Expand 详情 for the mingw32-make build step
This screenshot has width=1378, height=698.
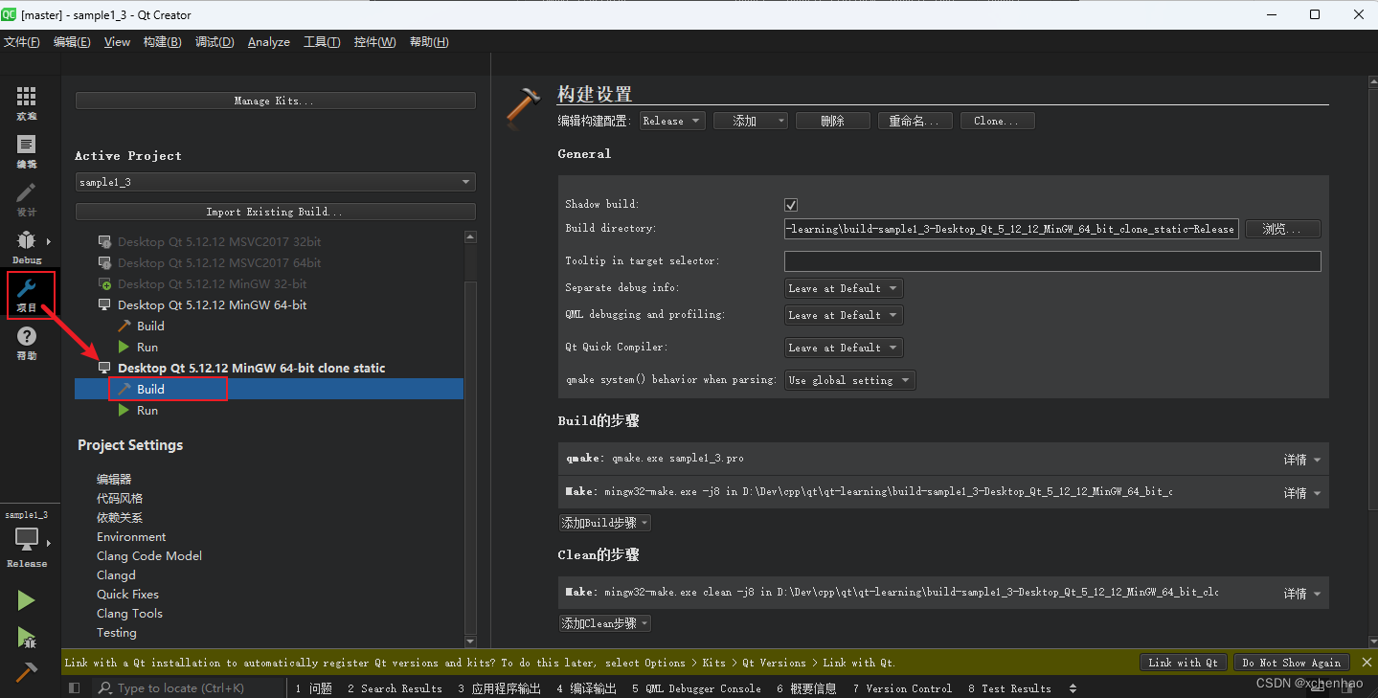point(1302,493)
